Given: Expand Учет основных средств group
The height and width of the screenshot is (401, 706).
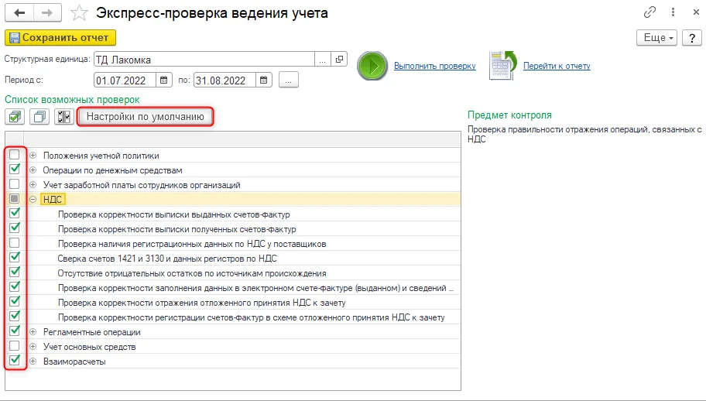Looking at the screenshot, I should coord(33,347).
